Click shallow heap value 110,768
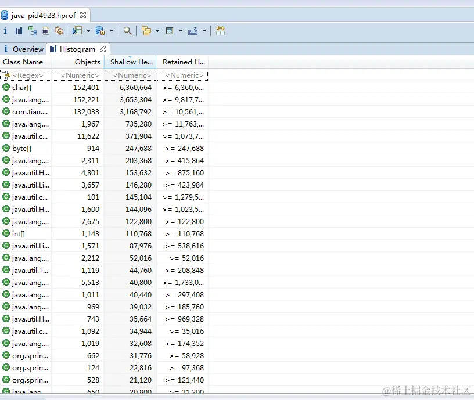474x400 pixels. (138, 233)
